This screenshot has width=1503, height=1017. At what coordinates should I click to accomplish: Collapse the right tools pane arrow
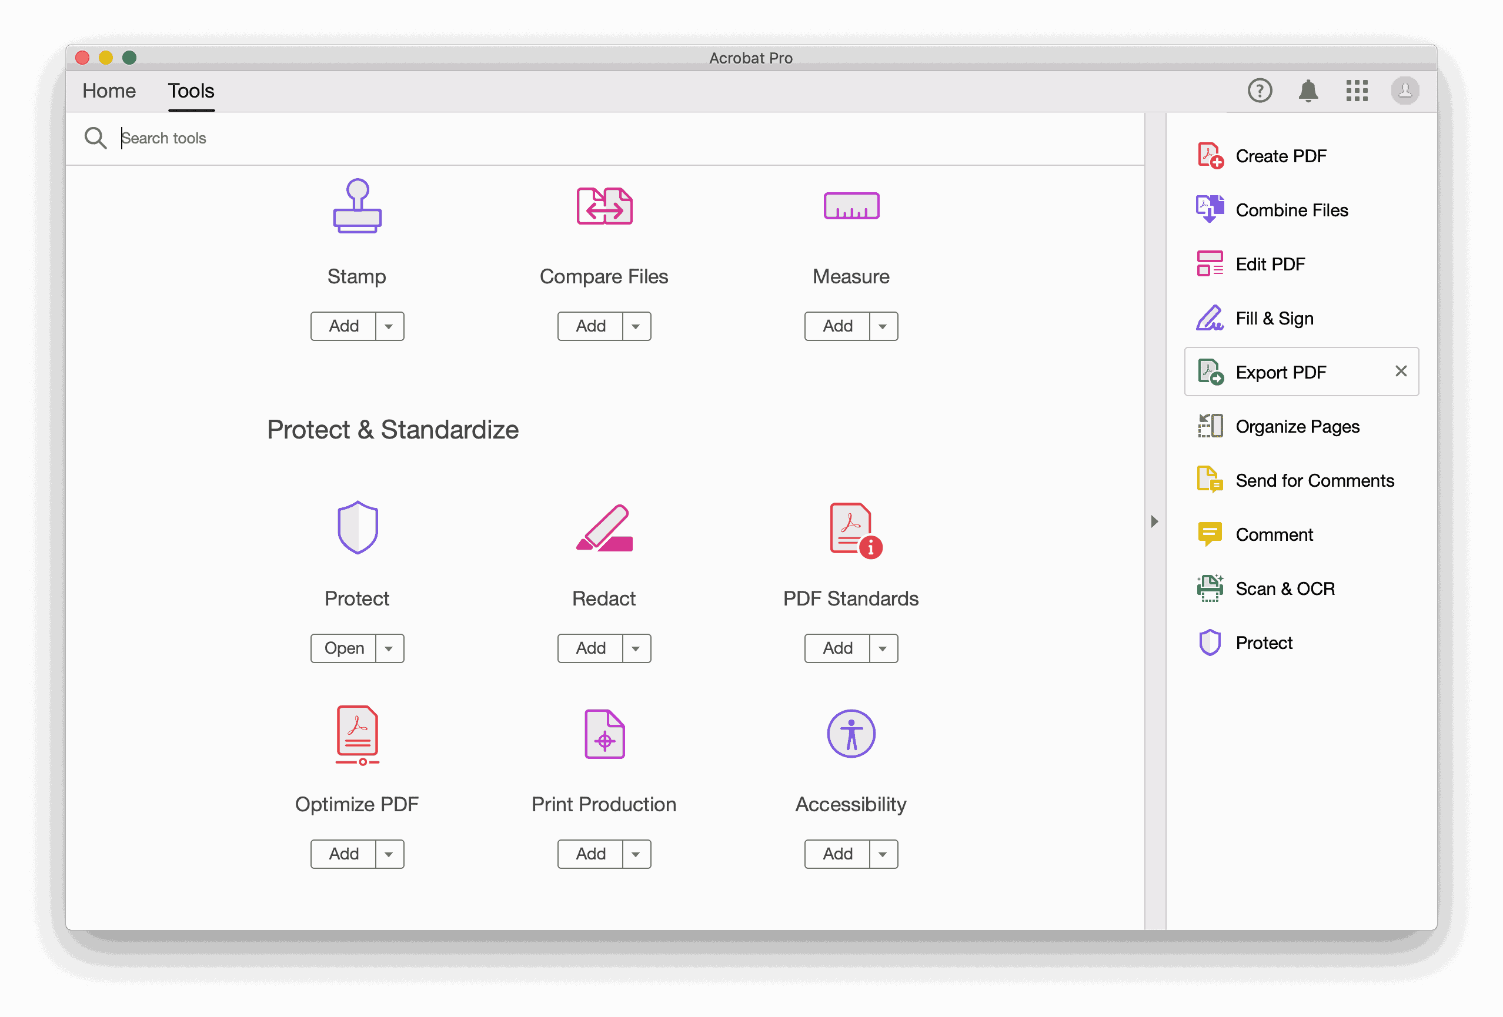click(1154, 521)
